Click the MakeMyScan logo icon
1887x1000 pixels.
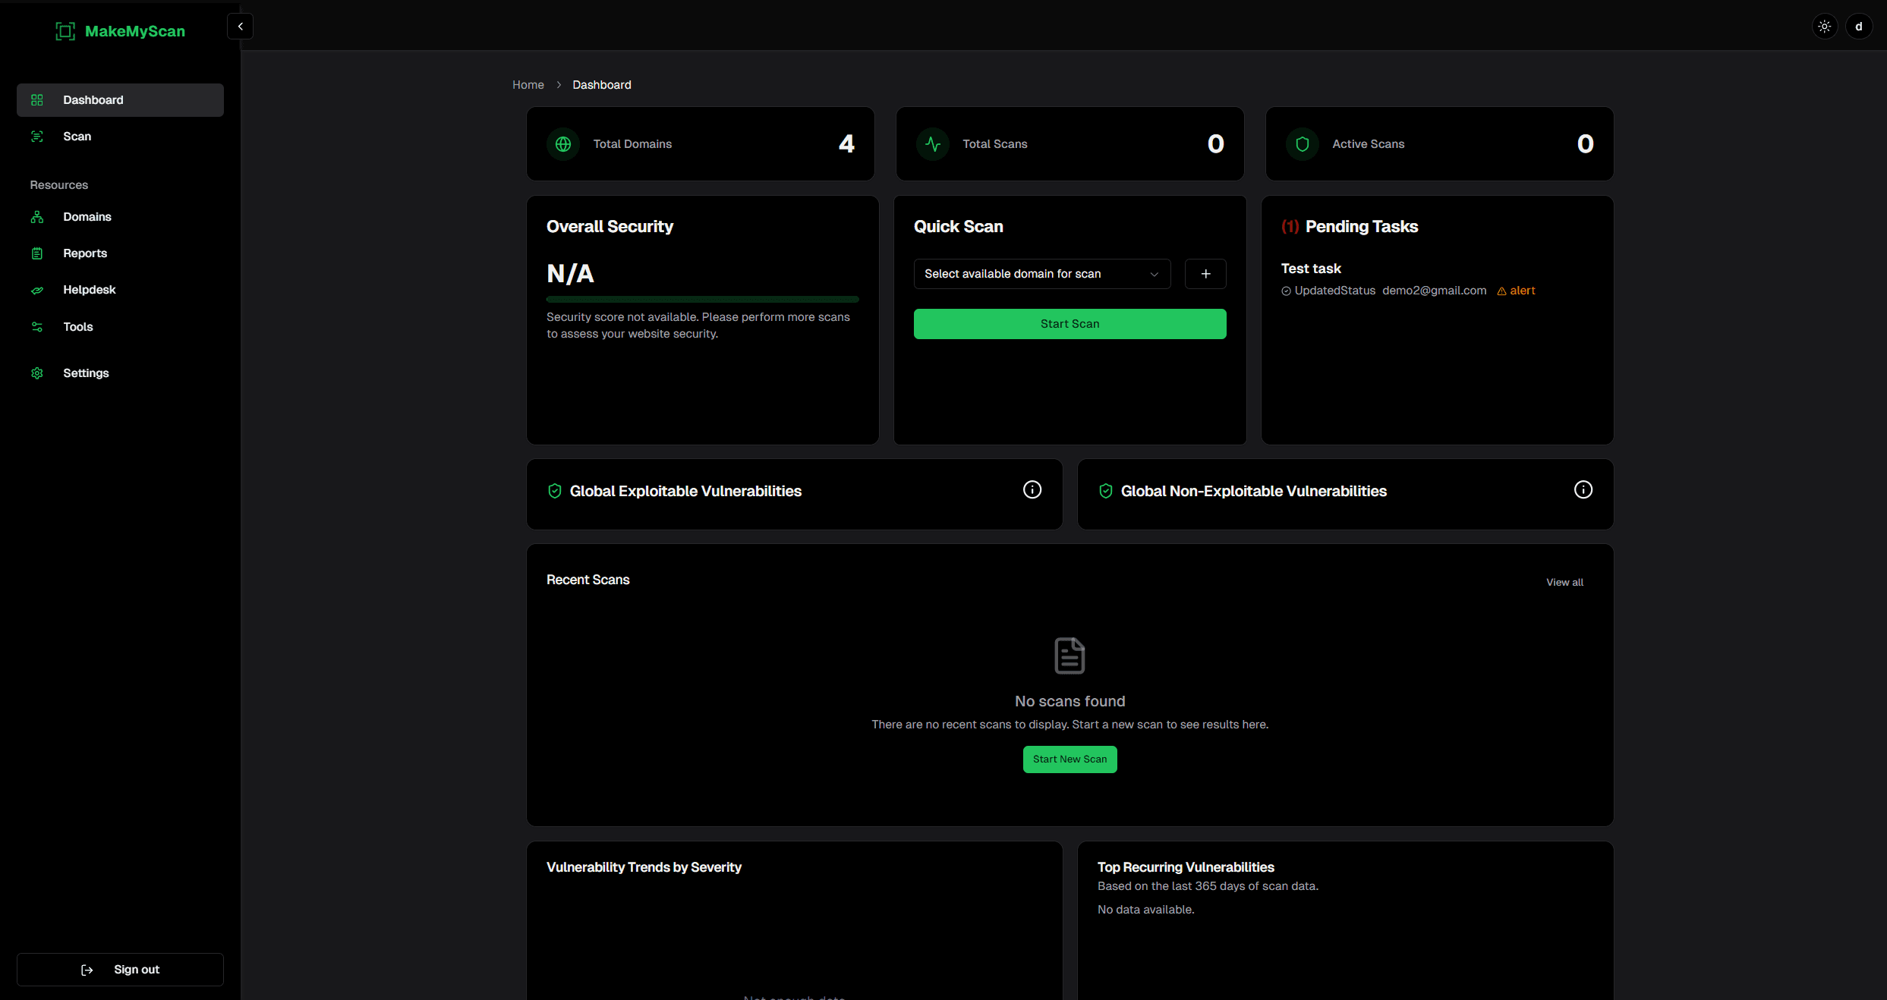click(65, 31)
